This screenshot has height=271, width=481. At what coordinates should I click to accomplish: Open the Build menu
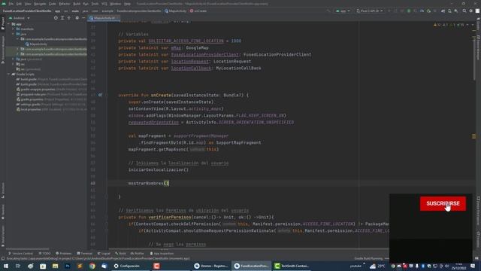77,4
